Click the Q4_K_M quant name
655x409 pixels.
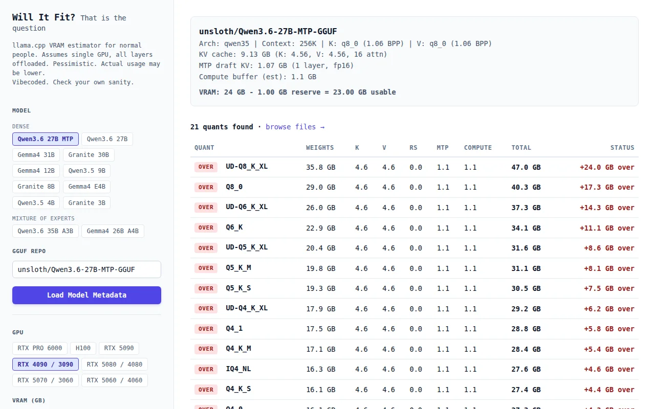pos(238,349)
